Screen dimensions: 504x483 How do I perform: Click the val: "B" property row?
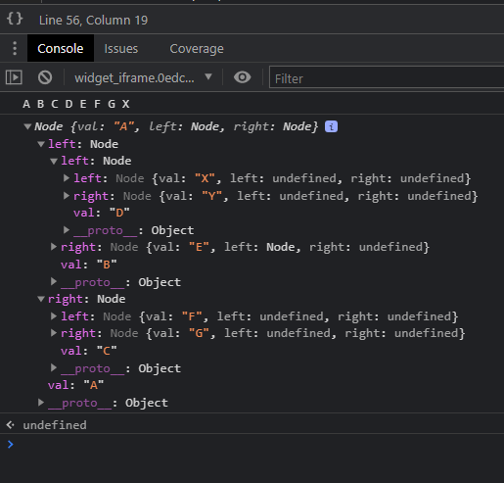tap(89, 265)
